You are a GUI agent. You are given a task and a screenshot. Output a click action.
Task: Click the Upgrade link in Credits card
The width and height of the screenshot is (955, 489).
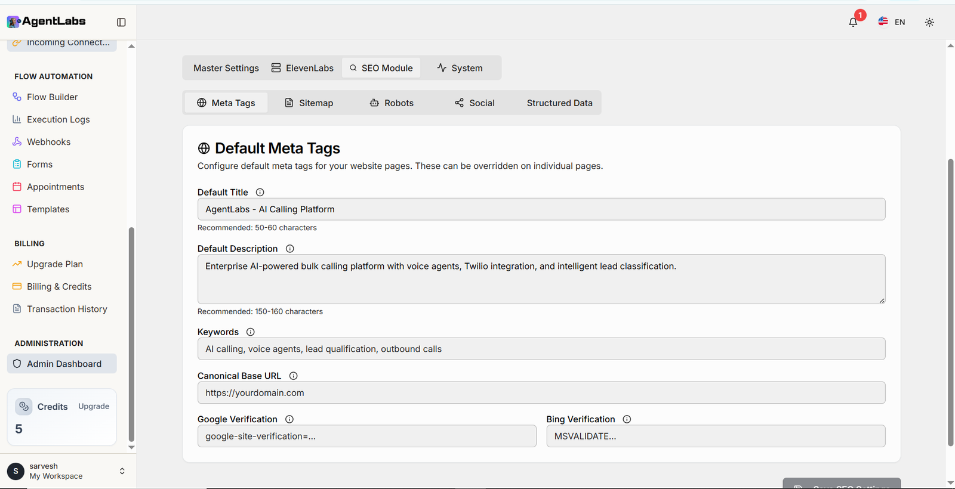click(x=94, y=406)
